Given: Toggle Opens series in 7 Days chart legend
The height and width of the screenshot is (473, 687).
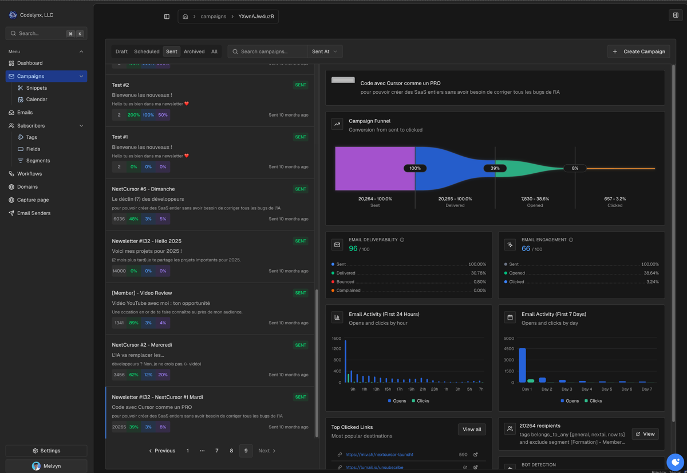Looking at the screenshot, I should [569, 401].
